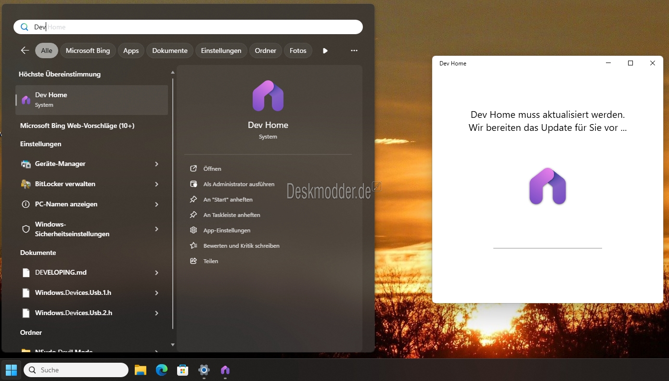The width and height of the screenshot is (669, 381).
Task: Click the run as administrator icon
Action: [193, 184]
